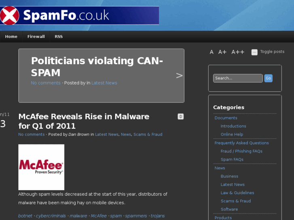Open the Firewall menu item
The width and height of the screenshot is (294, 220).
coord(36,36)
